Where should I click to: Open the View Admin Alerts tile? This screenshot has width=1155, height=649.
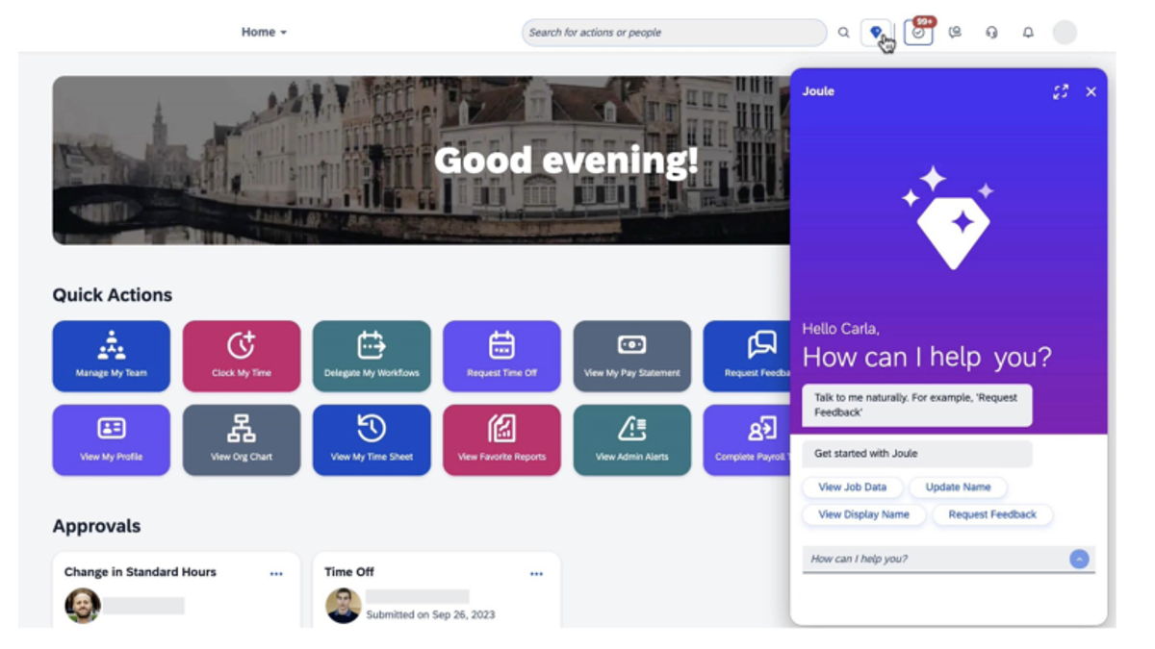[632, 440]
